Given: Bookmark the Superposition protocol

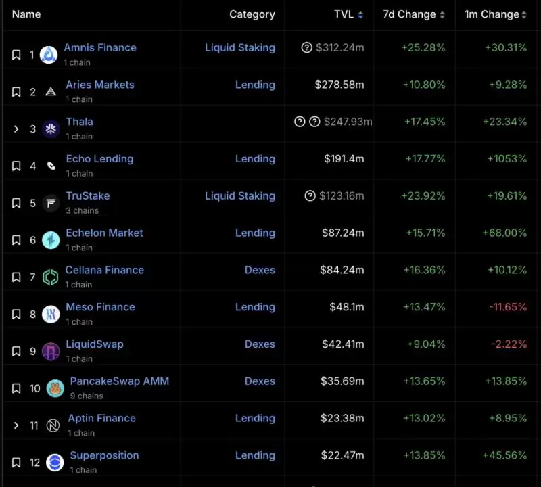Looking at the screenshot, I should (17, 463).
